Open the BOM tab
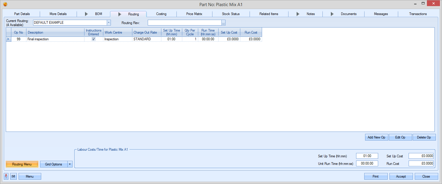 pyautogui.click(x=98, y=14)
